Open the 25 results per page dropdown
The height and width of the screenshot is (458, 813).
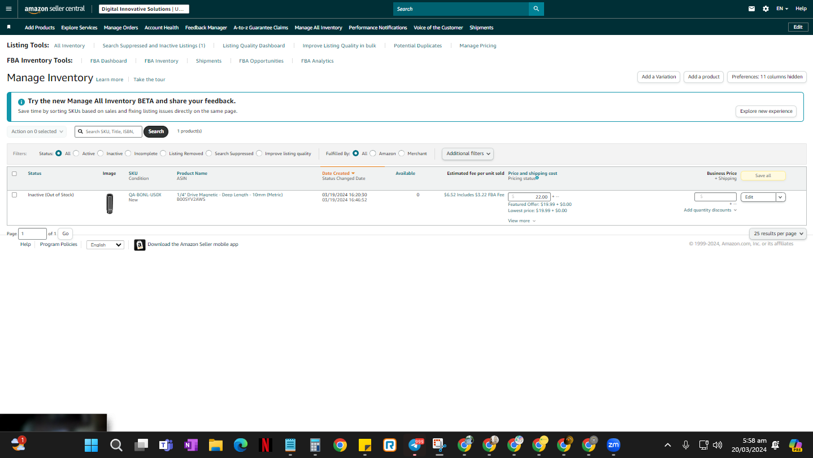tap(778, 234)
